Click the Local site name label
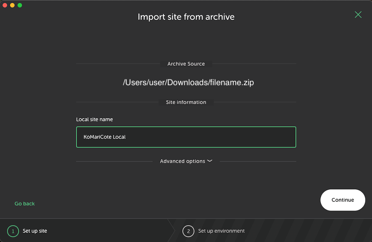 click(94, 119)
